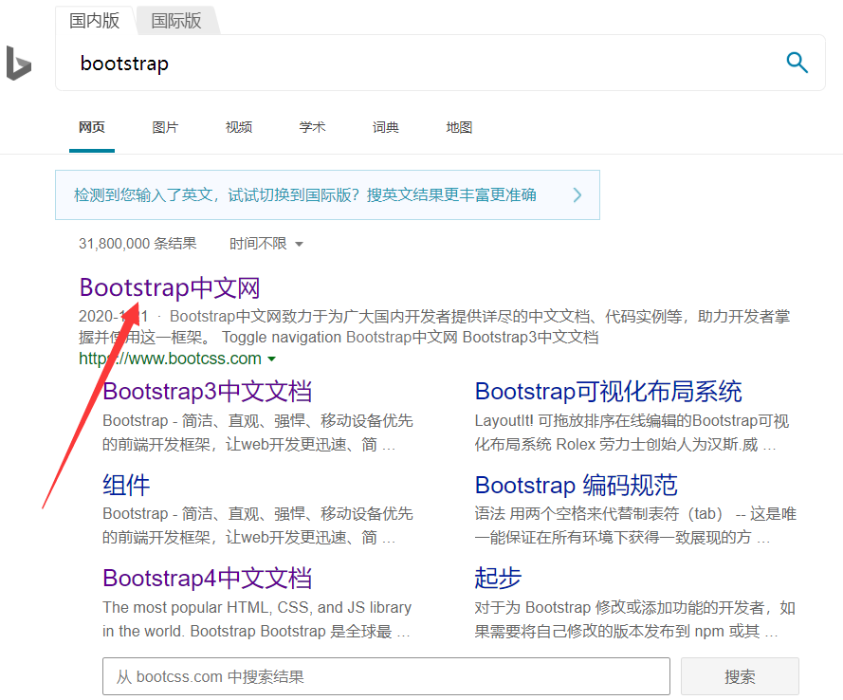
Task: Select the 视频 search tab
Action: pyautogui.click(x=239, y=127)
